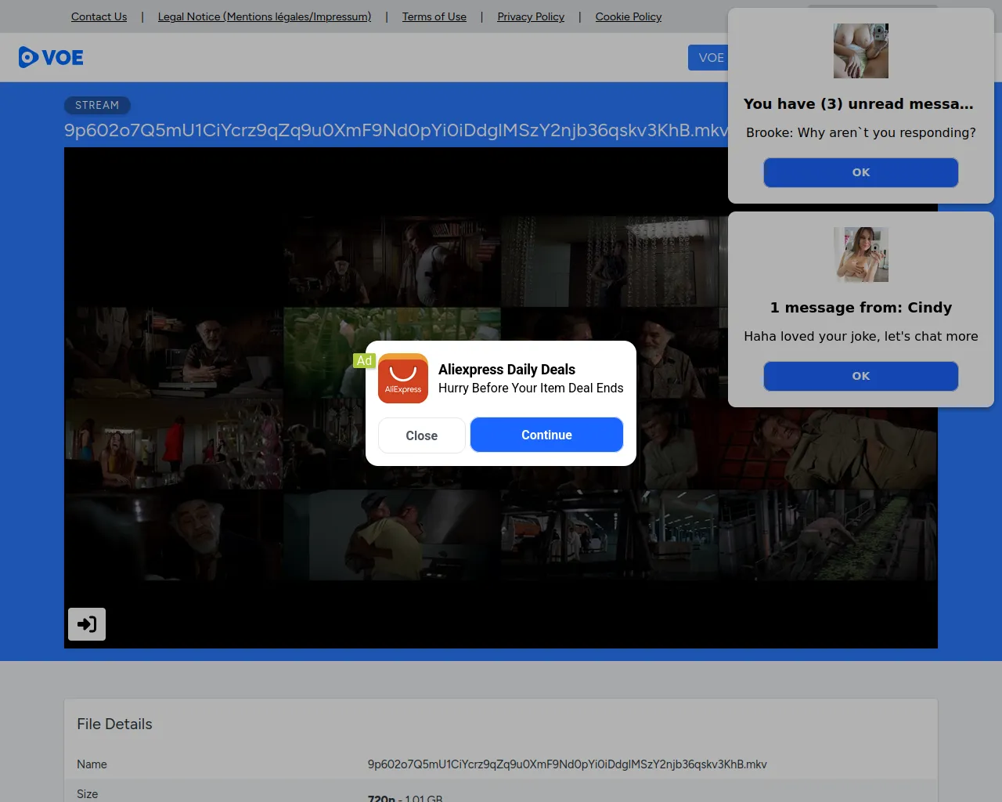Click the Aliexpress Daily Deals headline

point(506,370)
